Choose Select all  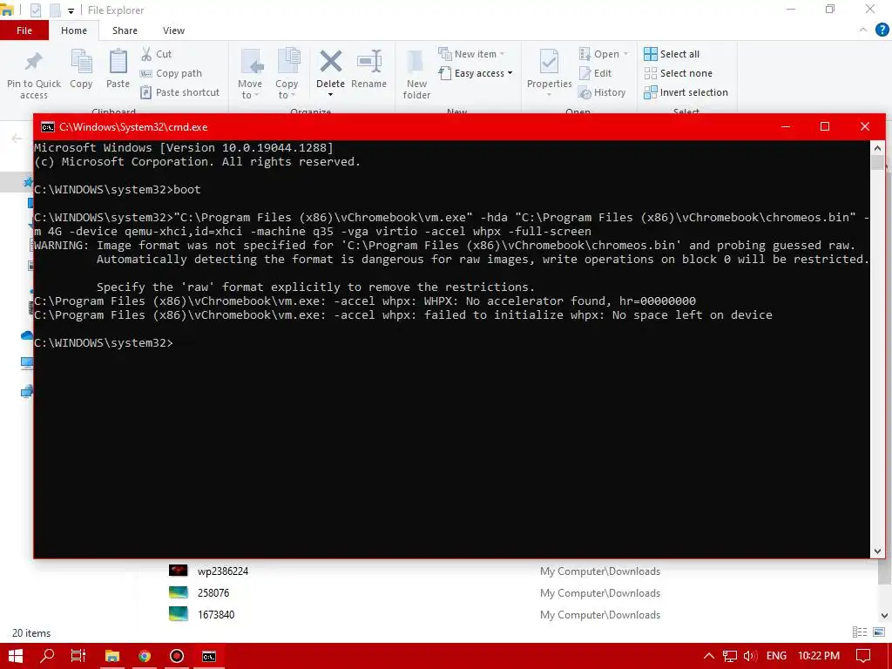672,54
